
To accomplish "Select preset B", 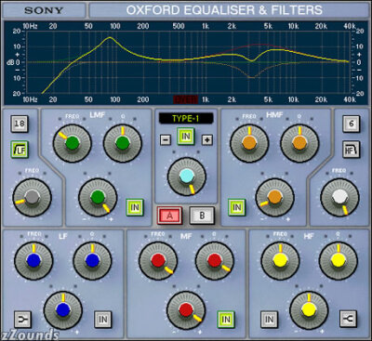I will click(x=202, y=216).
